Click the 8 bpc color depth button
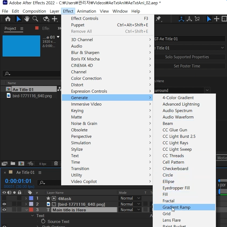This screenshot has width=227, height=227. (x=43, y=164)
